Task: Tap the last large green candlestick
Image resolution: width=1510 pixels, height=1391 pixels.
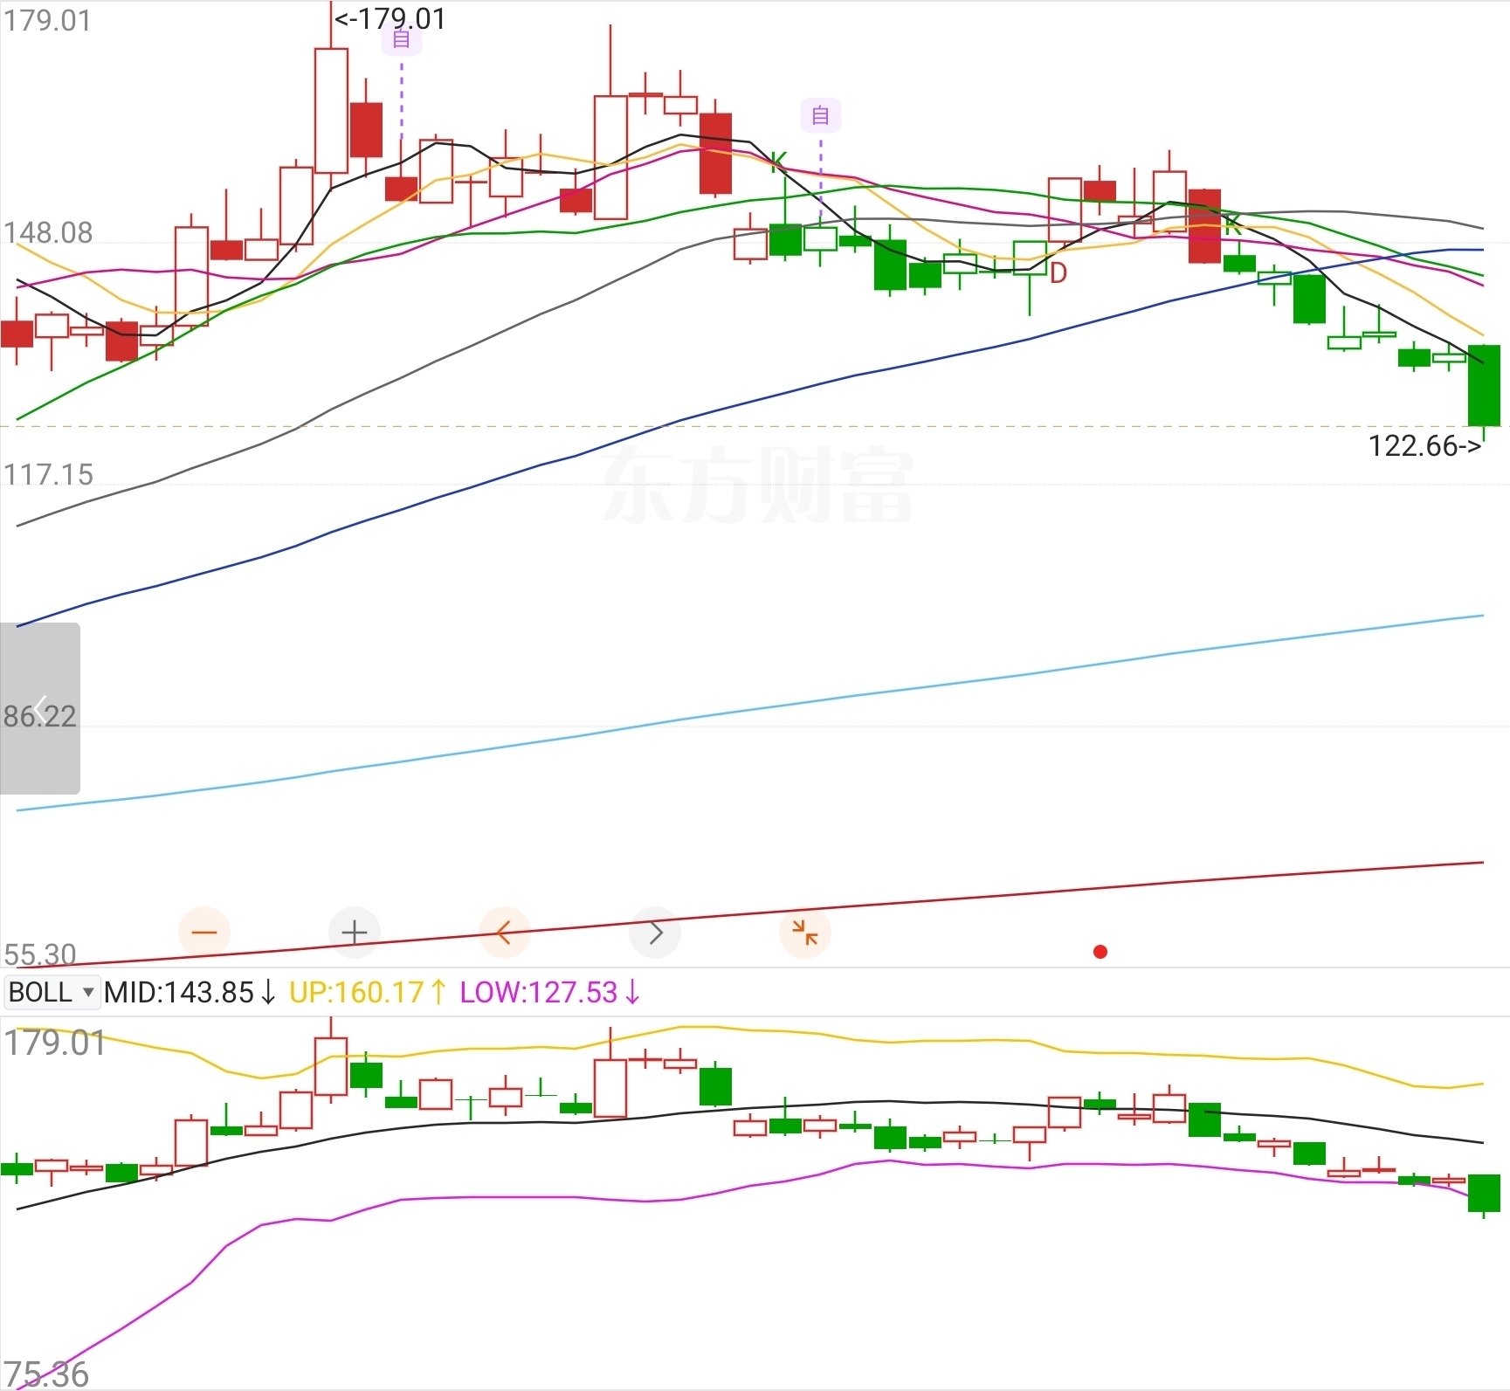Action: pos(1484,386)
